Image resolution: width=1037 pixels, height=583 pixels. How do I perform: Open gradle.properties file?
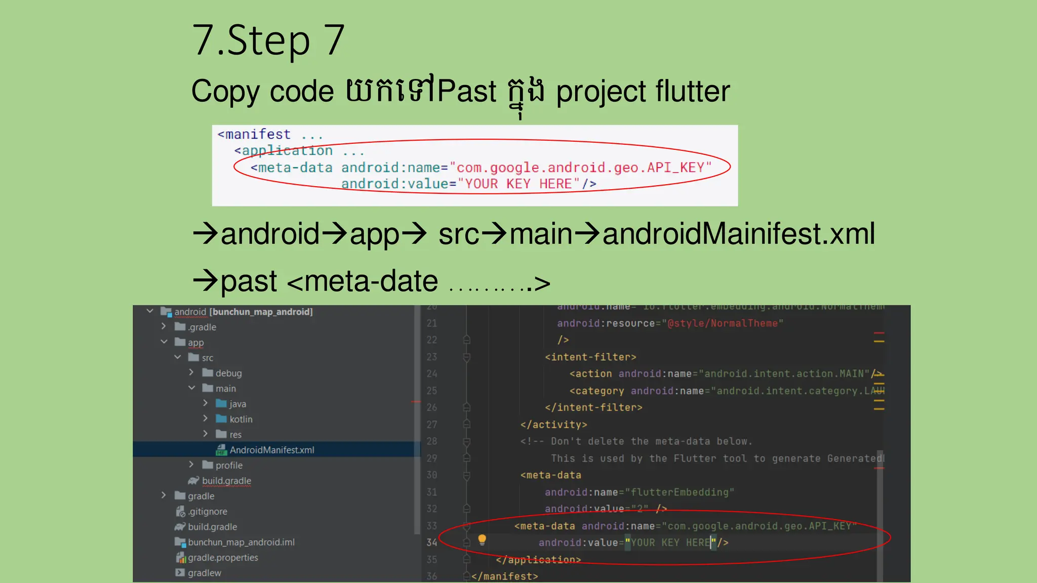coord(223,557)
